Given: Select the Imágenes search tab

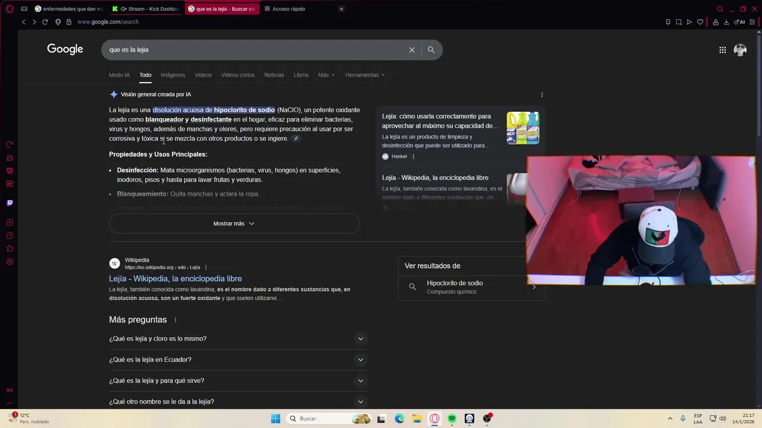Looking at the screenshot, I should tap(173, 75).
